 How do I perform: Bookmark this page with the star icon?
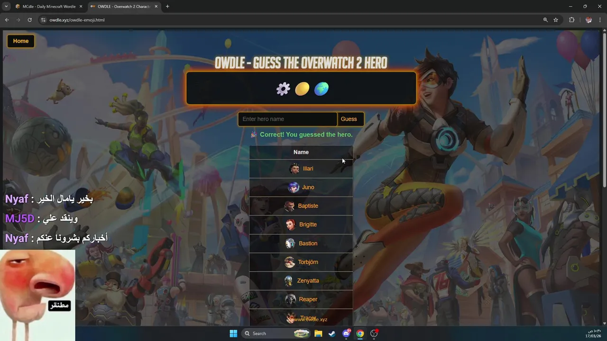pos(556,20)
